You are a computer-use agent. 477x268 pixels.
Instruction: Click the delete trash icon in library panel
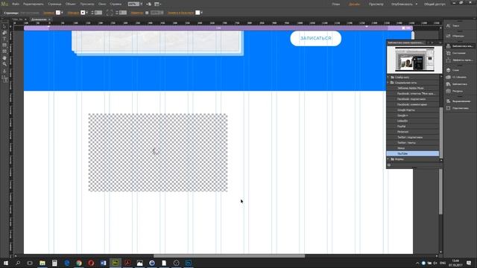coord(389,165)
